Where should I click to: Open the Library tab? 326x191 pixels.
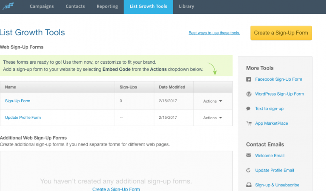[x=186, y=7]
